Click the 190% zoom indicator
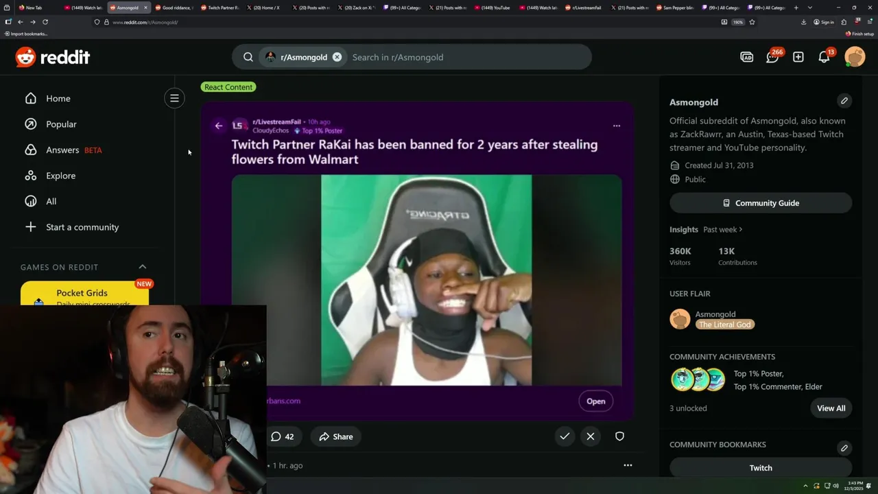Screen dimensions: 878x494 (x=738, y=22)
